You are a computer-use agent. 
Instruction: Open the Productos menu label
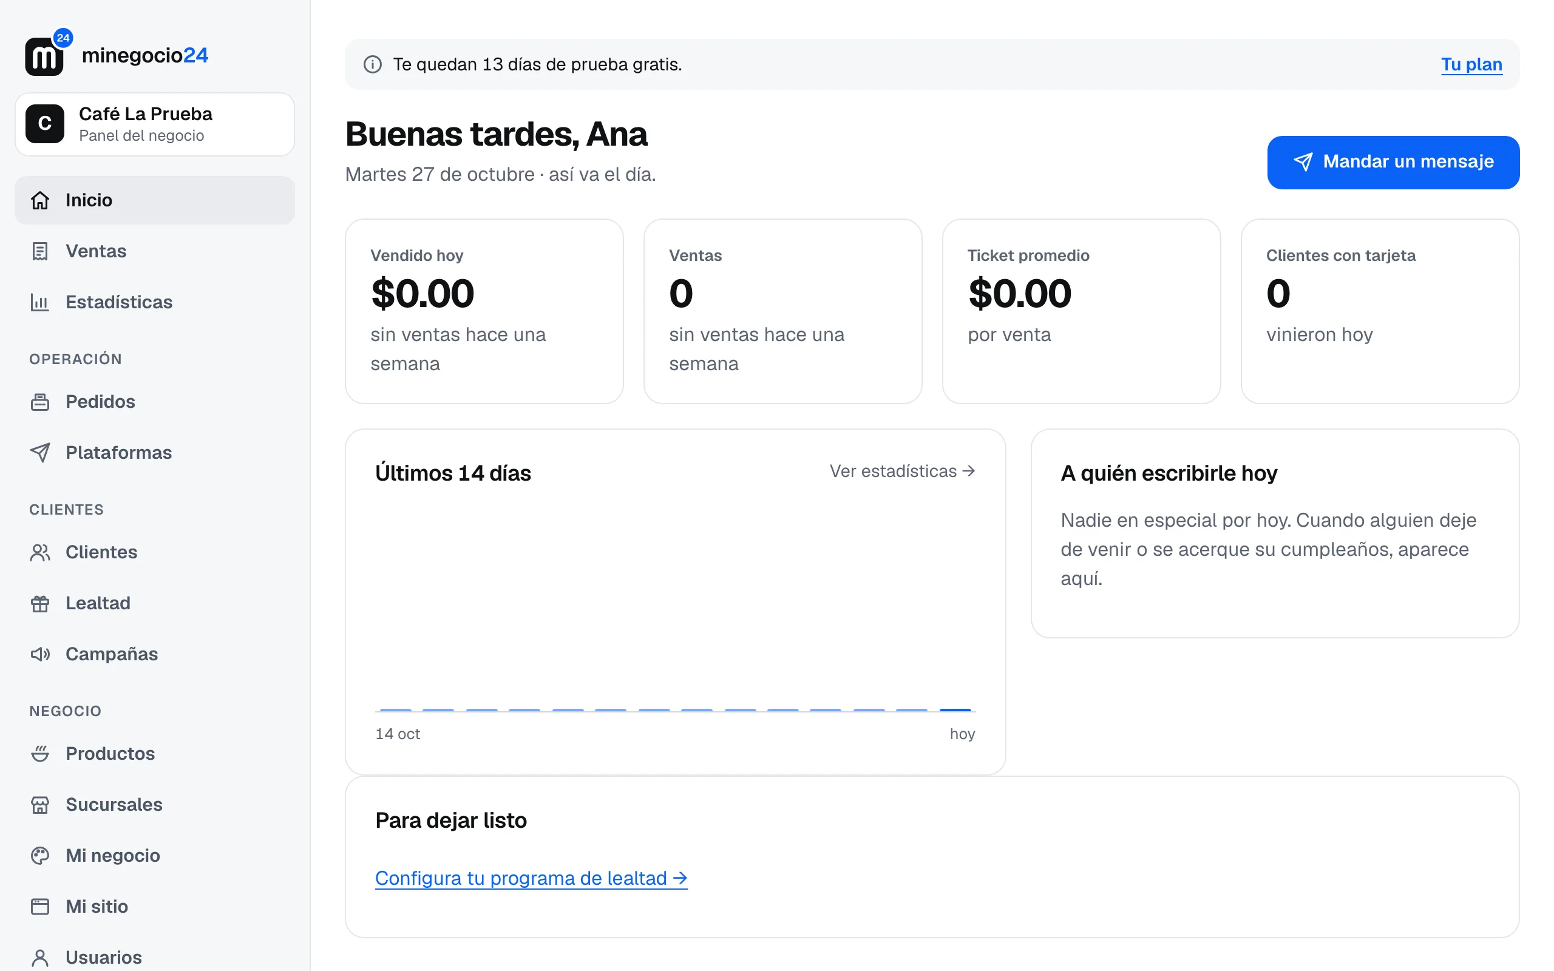point(110,754)
